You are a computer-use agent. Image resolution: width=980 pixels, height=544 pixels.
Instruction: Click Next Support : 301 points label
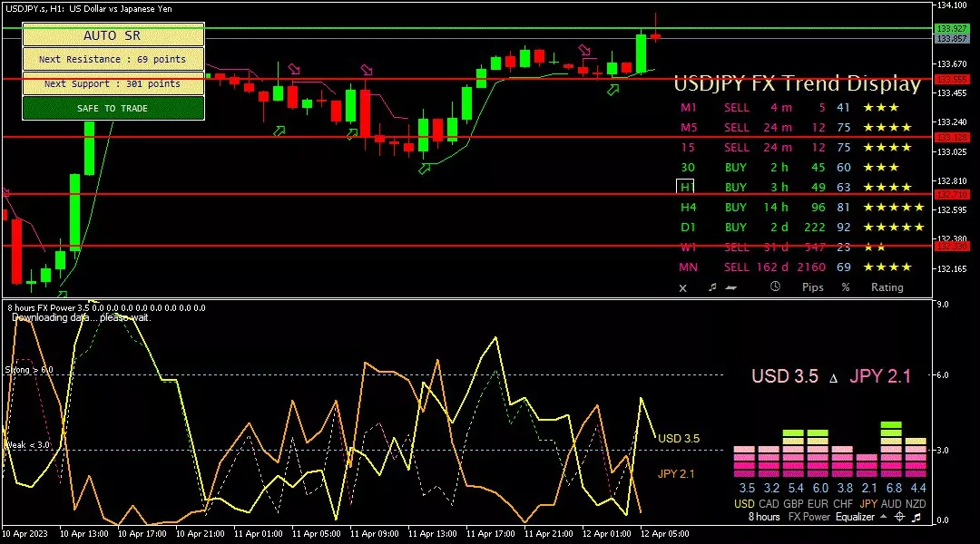(x=113, y=83)
